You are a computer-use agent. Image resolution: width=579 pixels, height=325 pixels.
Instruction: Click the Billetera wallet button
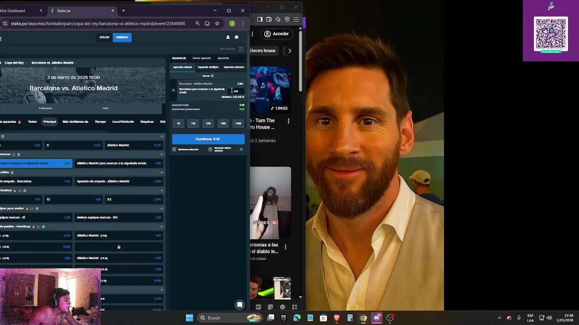pos(122,37)
